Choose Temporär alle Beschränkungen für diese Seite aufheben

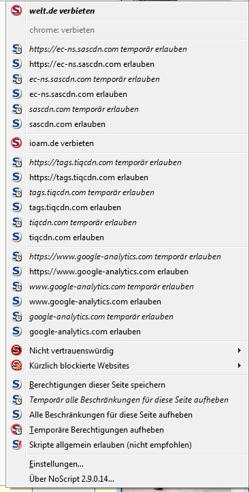point(127,400)
